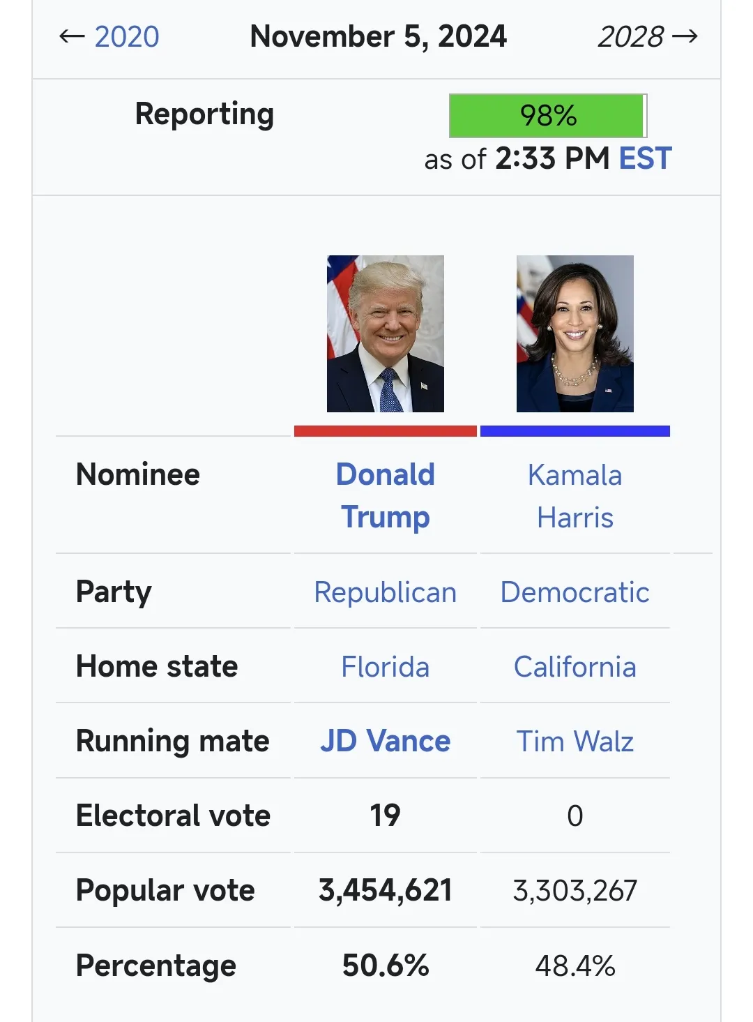Open the Kamala Harris nominee link
Screen dimensions: 753x1022
575,496
